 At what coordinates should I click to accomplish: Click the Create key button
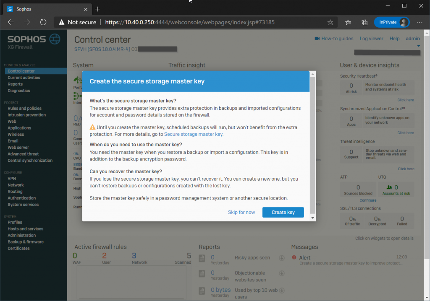pyautogui.click(x=283, y=212)
